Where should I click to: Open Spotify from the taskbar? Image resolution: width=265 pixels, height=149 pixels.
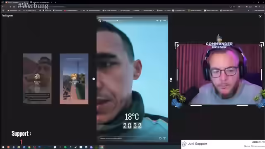(x=65, y=147)
